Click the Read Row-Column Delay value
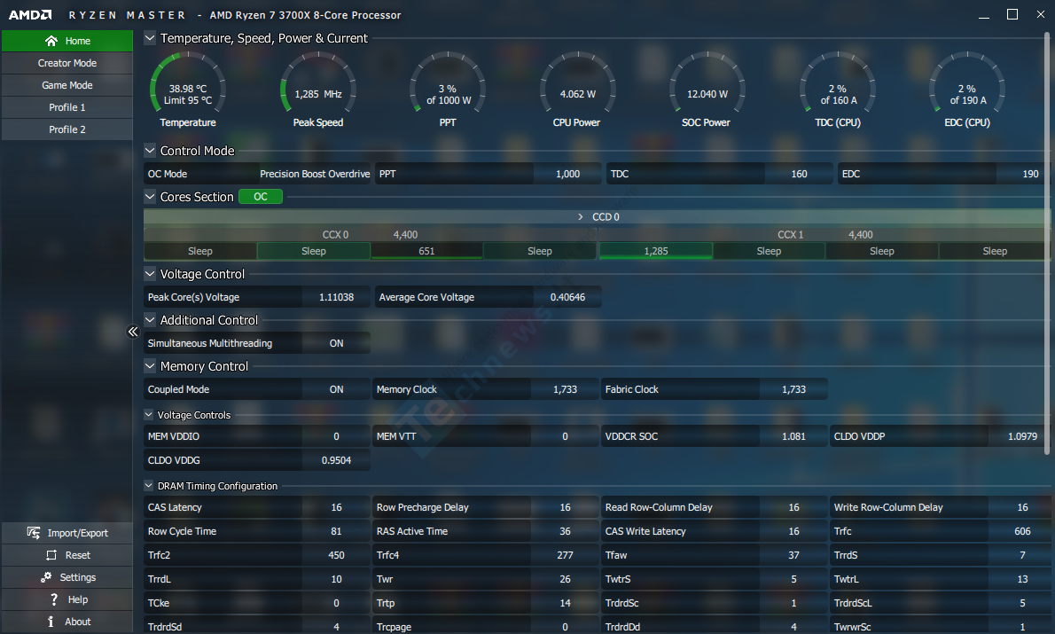 (794, 507)
